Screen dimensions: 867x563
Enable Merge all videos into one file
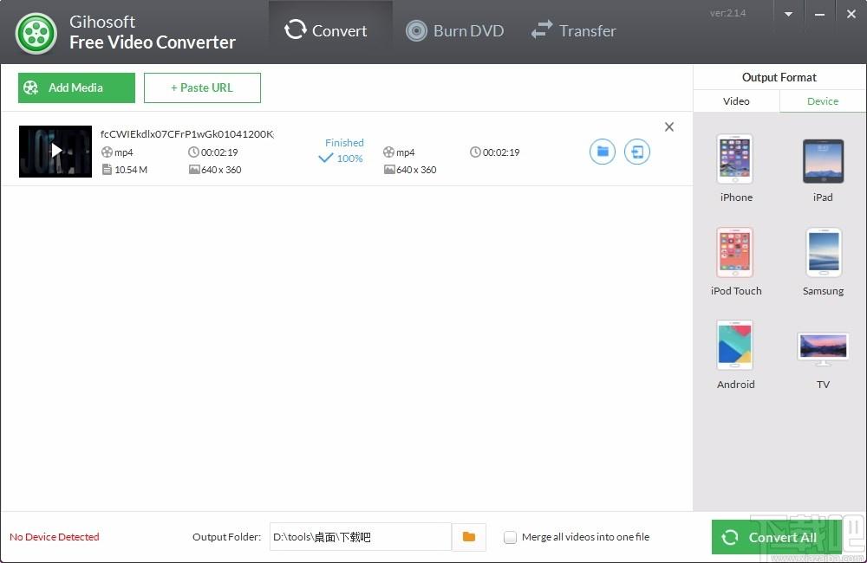511,537
